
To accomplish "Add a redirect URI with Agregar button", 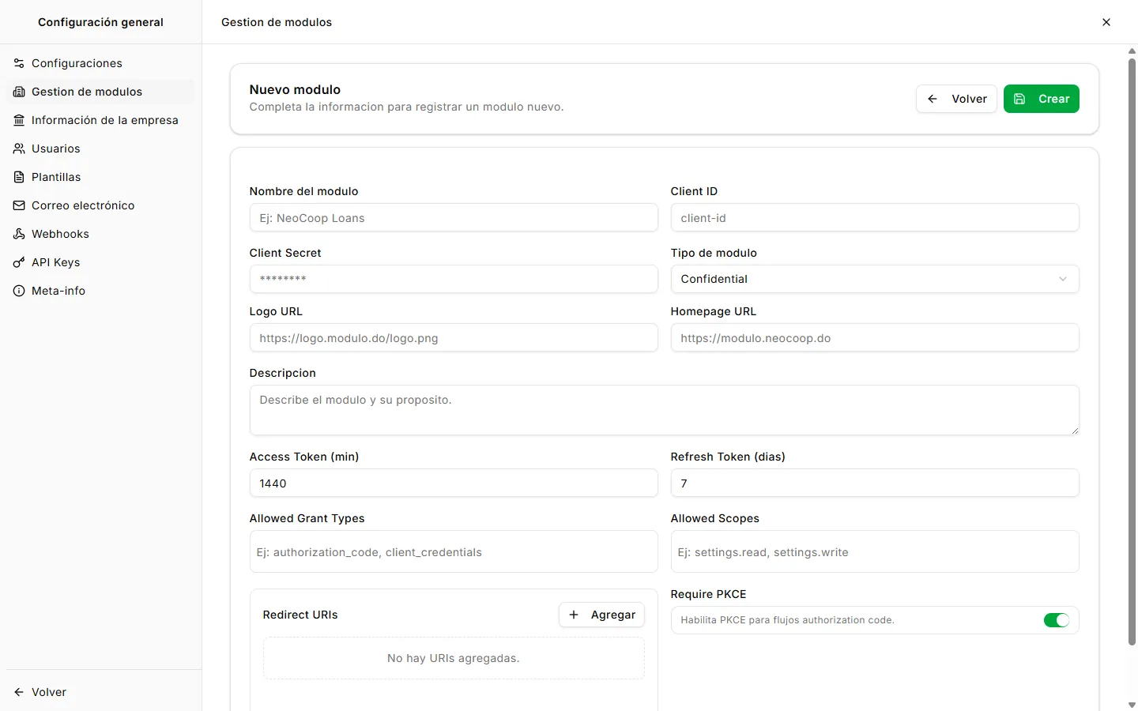I will 601,615.
